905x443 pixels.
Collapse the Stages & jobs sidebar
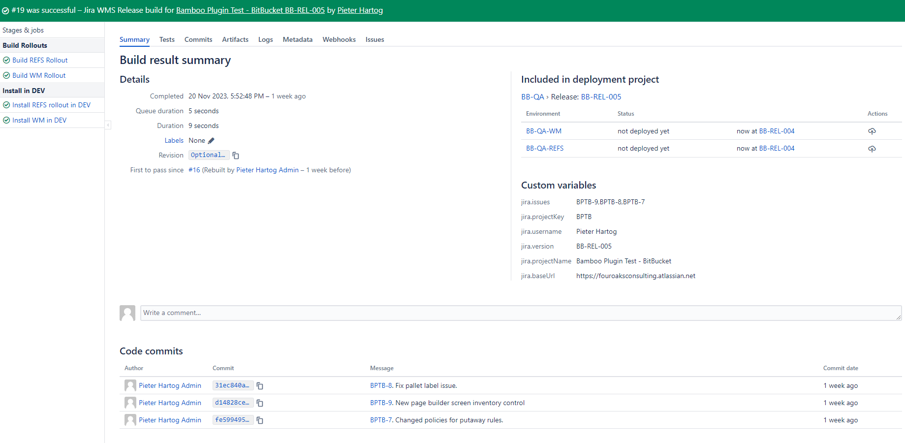click(x=108, y=125)
